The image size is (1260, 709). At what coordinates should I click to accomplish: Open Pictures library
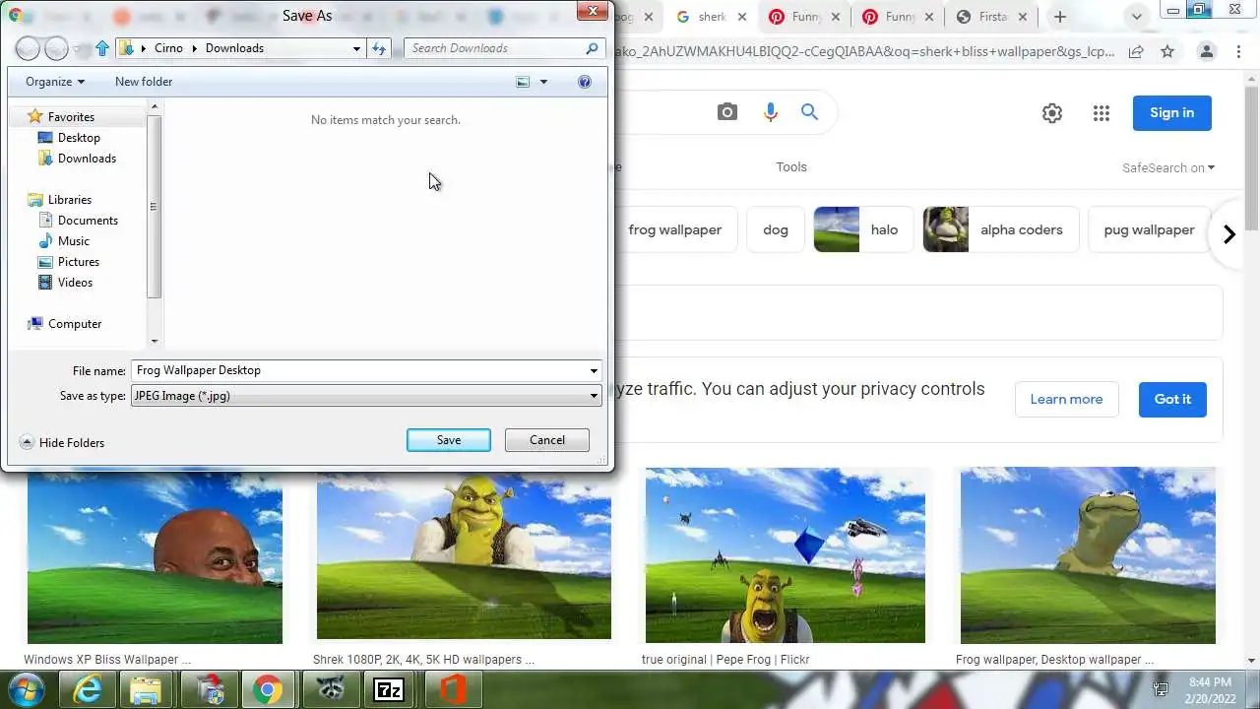(x=78, y=262)
